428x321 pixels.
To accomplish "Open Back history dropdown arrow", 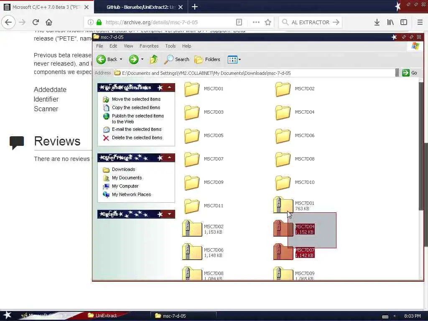I will point(121,59).
